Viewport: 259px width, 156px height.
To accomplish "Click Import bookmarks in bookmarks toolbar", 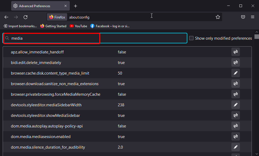I will 20,26.
